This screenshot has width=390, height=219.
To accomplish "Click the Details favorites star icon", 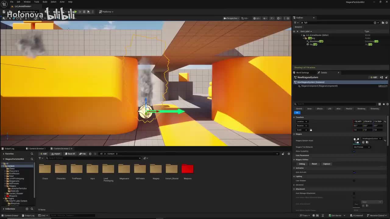I will click(x=384, y=104).
